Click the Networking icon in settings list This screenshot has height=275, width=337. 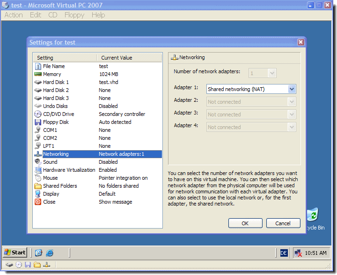pos(38,154)
